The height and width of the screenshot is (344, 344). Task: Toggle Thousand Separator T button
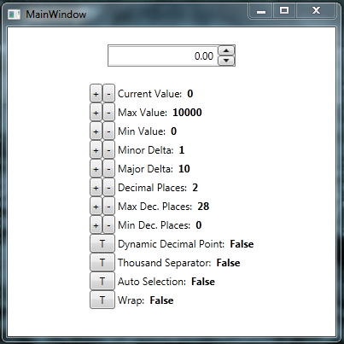tap(102, 262)
